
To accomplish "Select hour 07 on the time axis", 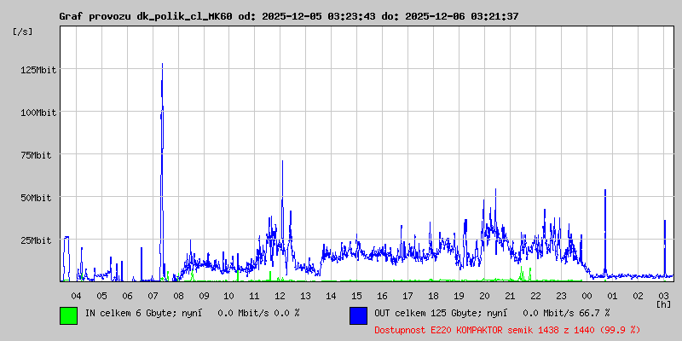I will click(x=153, y=295).
